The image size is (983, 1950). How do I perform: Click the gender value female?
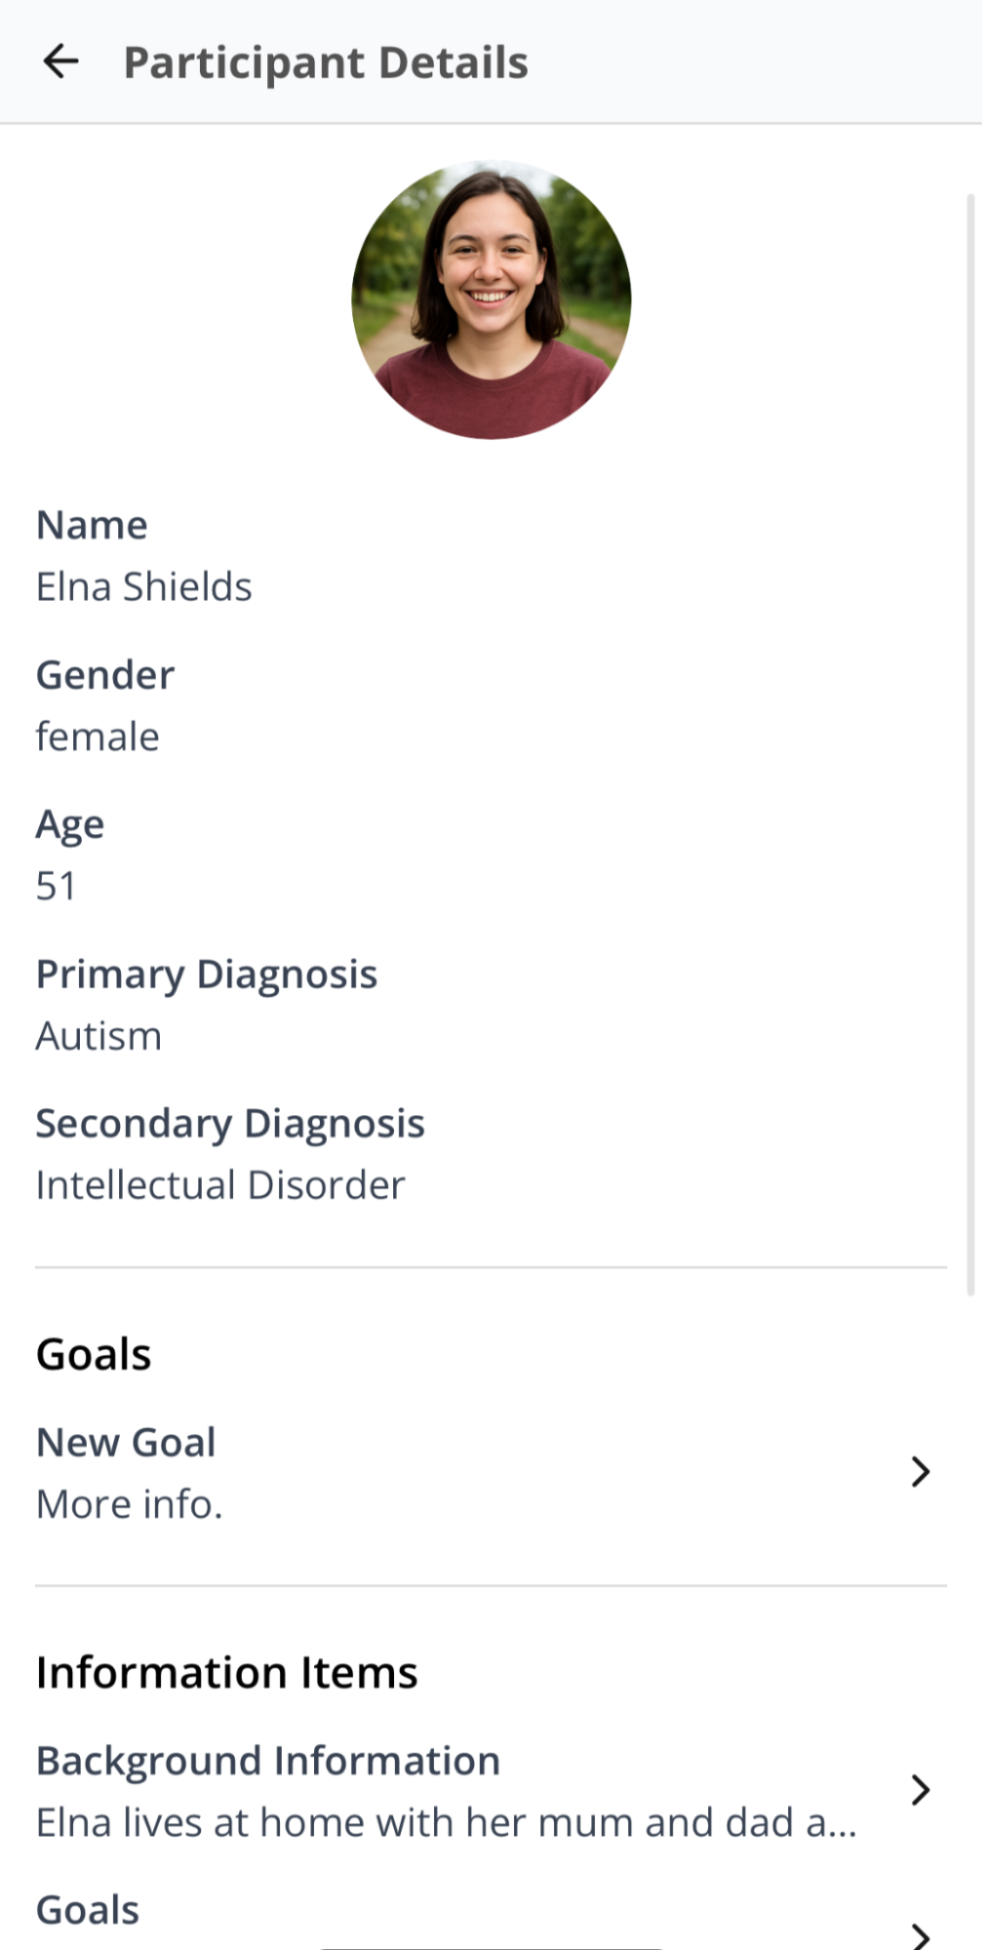pos(98,736)
